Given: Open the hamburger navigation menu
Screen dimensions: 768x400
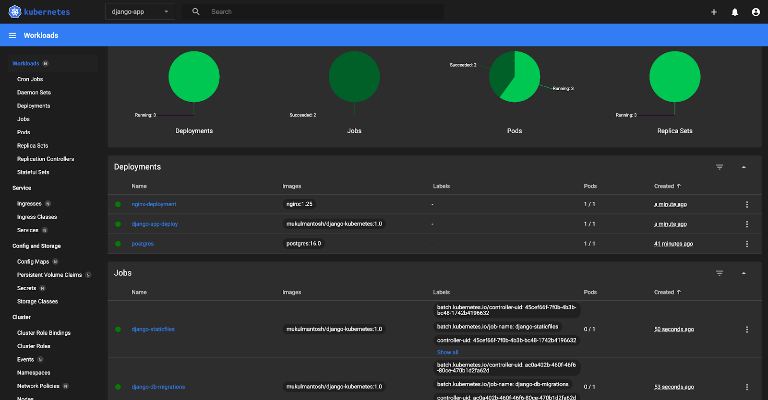Looking at the screenshot, I should pyautogui.click(x=12, y=35).
